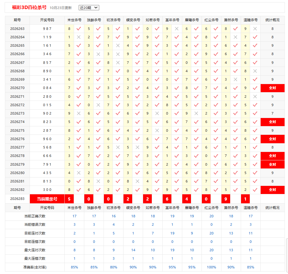This screenshot has height=274, width=288.
Task: Select the winning numbers 3 0 0
Action: pyautogui.click(x=47, y=190)
